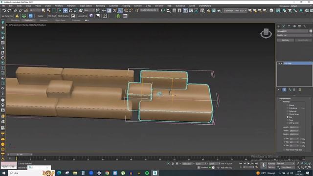Open the Motion tab in command panel
Screen dimensions: 313x176
(x=294, y=26)
